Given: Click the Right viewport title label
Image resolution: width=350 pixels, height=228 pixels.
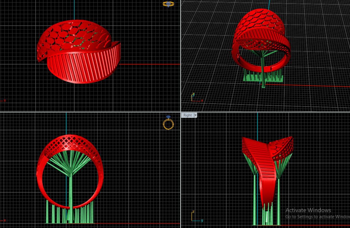Looking at the screenshot, I should [187, 115].
